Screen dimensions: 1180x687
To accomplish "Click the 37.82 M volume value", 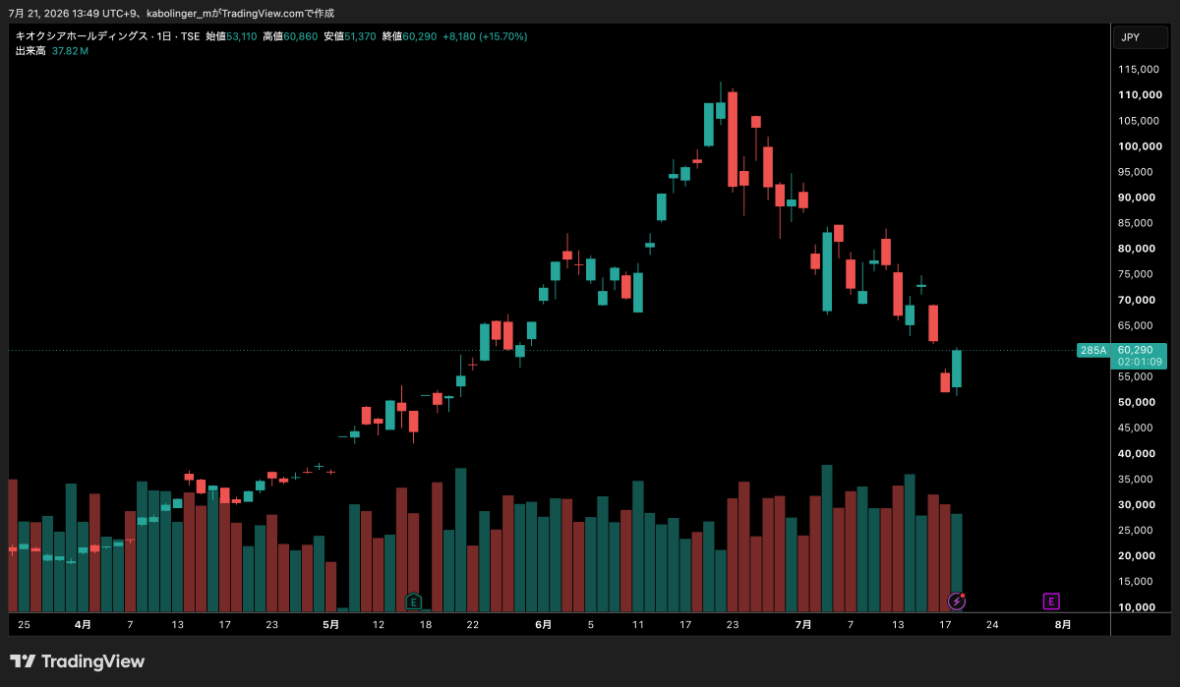I will point(70,50).
